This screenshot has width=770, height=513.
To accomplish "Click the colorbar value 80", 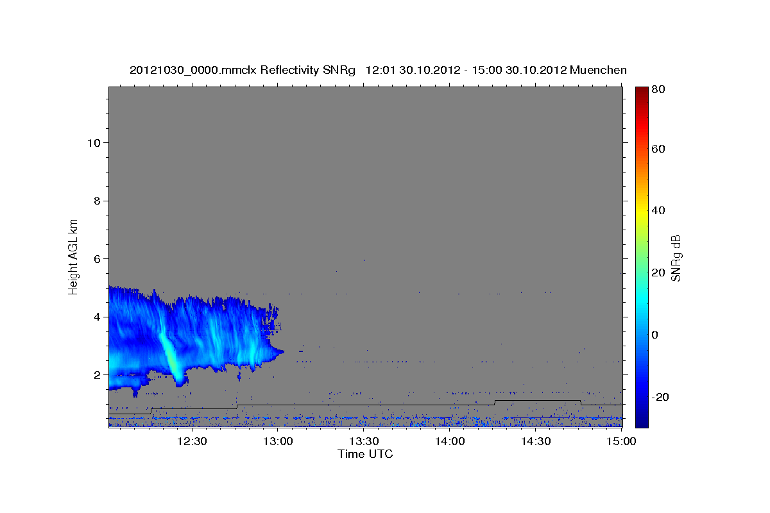I will tap(659, 90).
